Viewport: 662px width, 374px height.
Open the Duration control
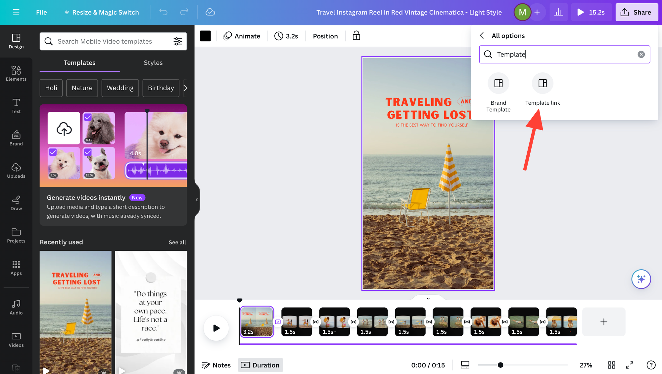[261, 365]
